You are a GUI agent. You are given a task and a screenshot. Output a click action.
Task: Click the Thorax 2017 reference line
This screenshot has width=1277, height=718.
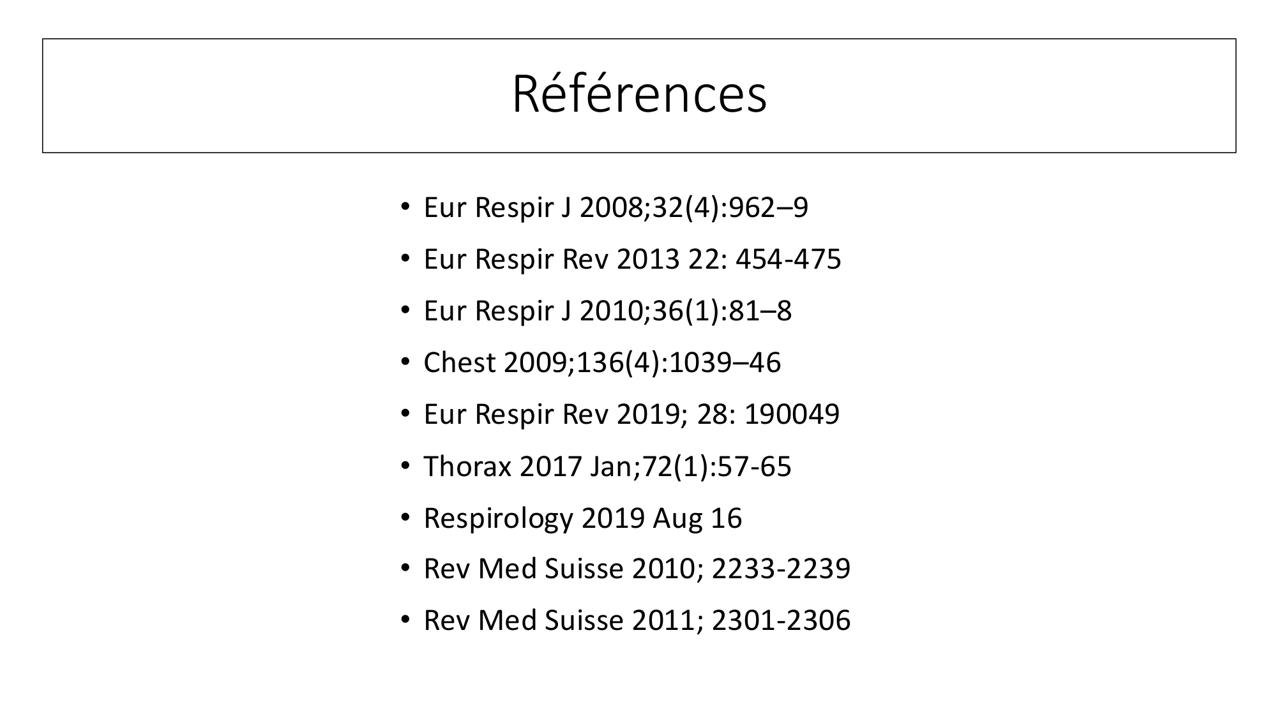607,466
